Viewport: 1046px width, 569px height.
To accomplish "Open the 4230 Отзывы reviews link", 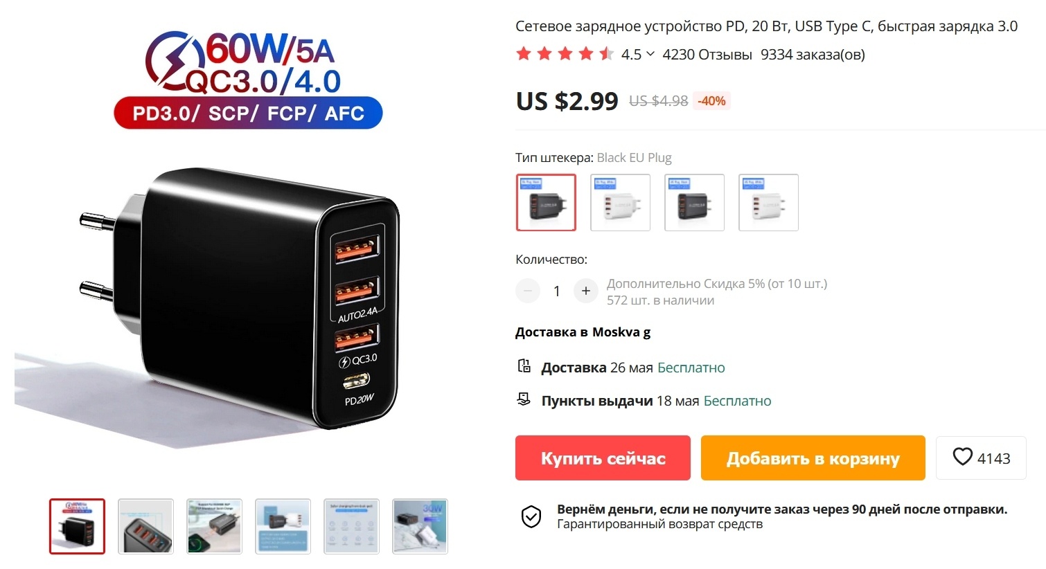I will 707,55.
